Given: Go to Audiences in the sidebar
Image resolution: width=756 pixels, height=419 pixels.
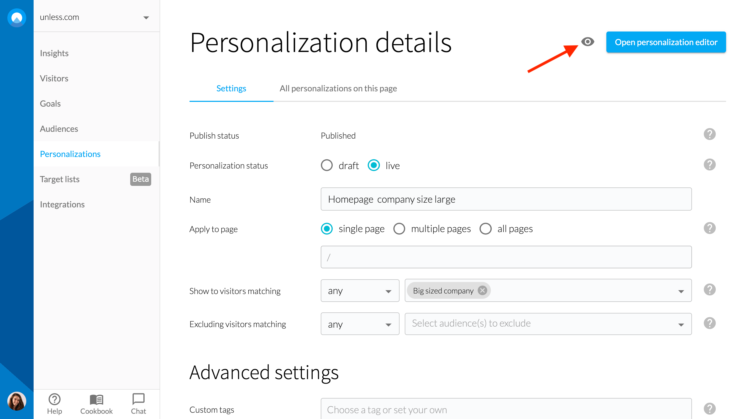Looking at the screenshot, I should tap(59, 129).
